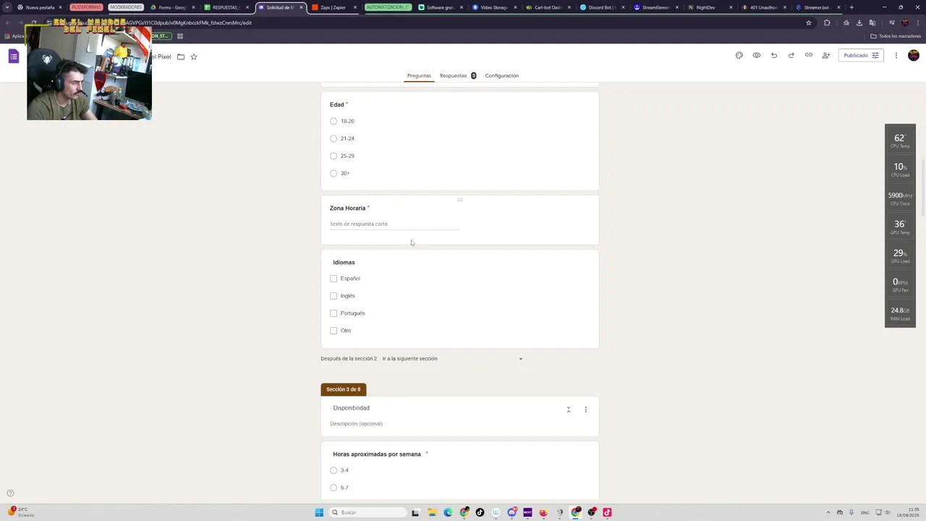Click the Descripción (opcional) field
The image size is (926, 521).
click(356, 424)
